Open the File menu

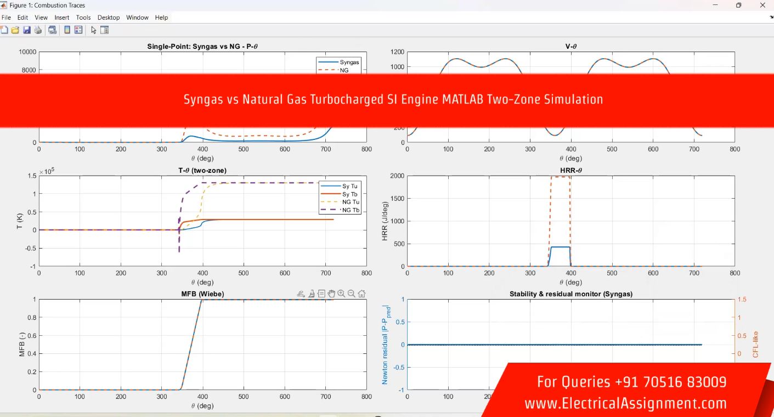click(x=6, y=18)
